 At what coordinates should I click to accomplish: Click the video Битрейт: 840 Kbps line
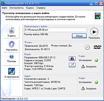click(x=34, y=63)
